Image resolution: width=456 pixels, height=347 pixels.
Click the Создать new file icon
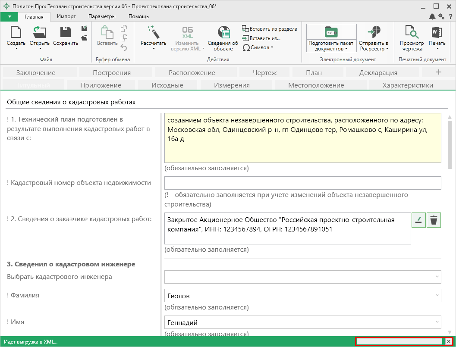[16, 33]
